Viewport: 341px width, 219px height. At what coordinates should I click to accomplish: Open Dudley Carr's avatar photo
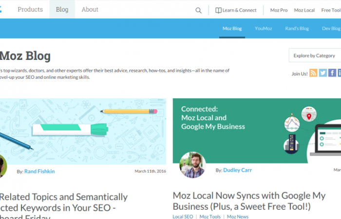[193, 165]
